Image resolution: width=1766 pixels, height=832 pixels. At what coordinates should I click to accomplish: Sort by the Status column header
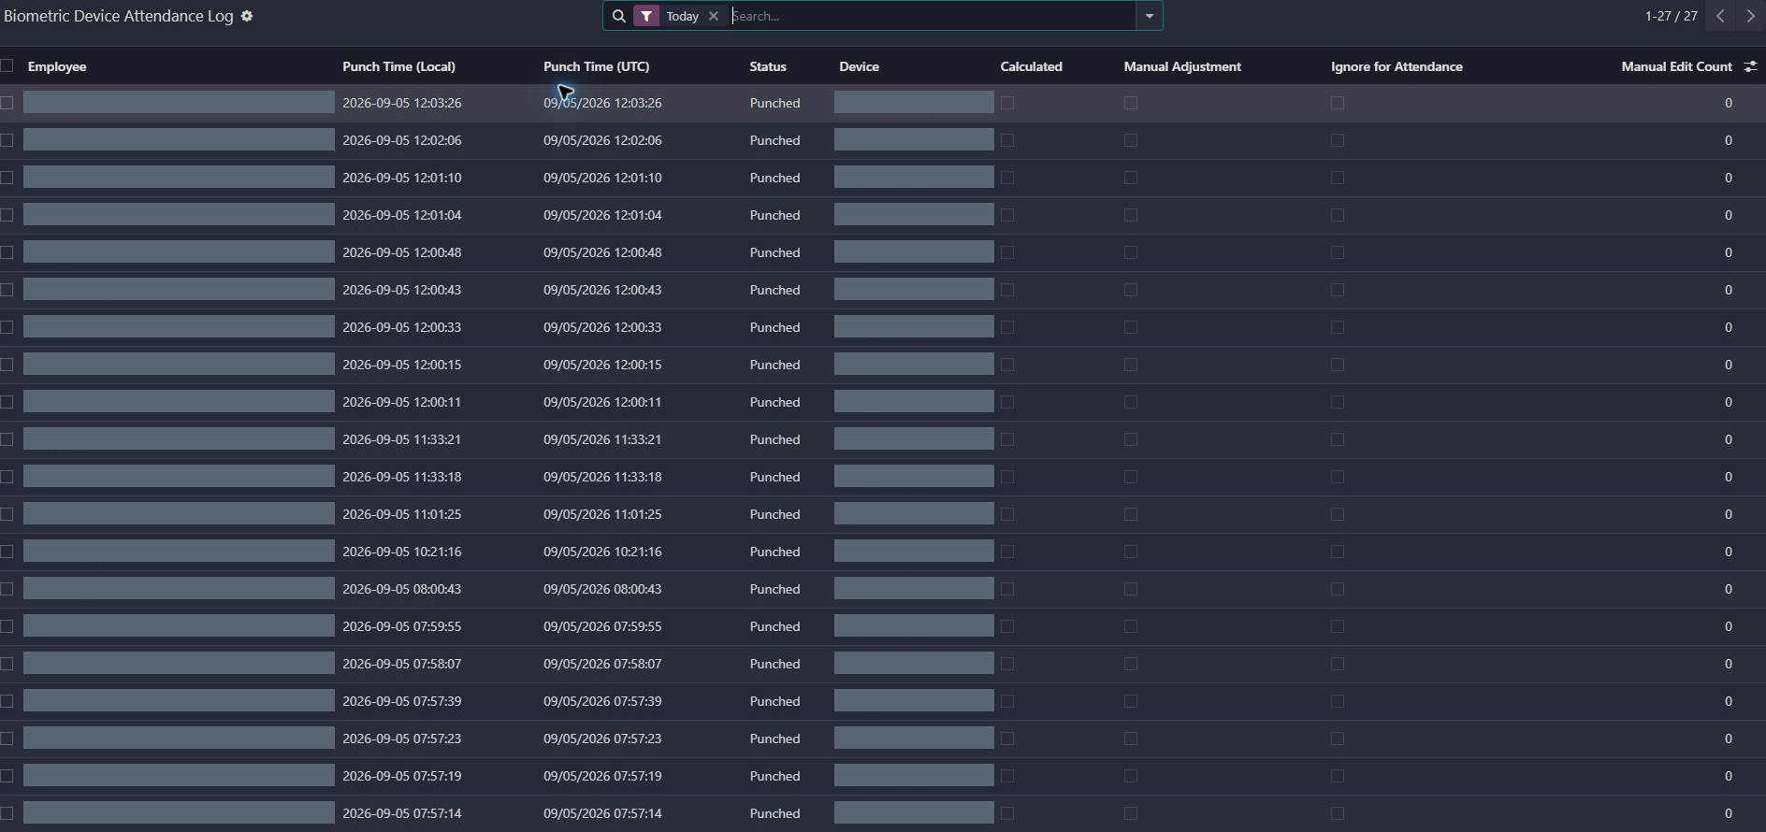coord(767,66)
